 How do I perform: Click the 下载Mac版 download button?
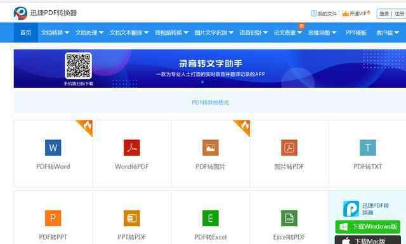368,240
